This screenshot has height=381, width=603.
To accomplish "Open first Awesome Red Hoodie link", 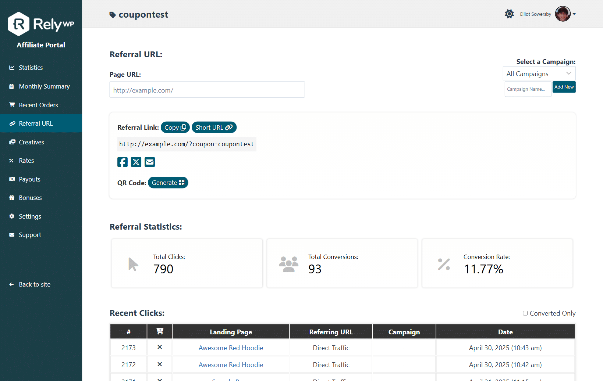I will [231, 348].
